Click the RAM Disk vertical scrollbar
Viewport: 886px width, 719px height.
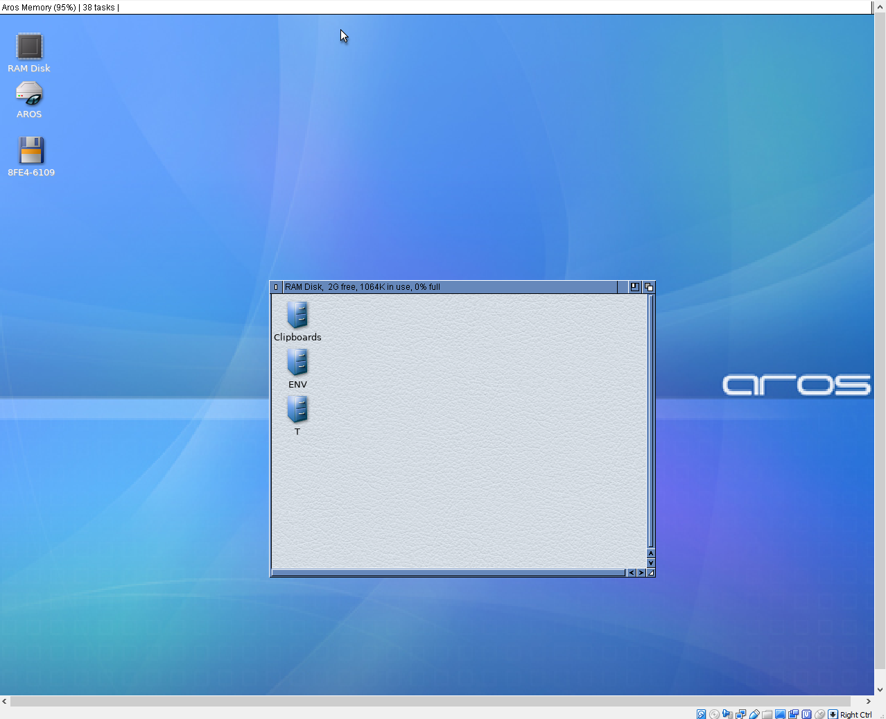(651, 422)
